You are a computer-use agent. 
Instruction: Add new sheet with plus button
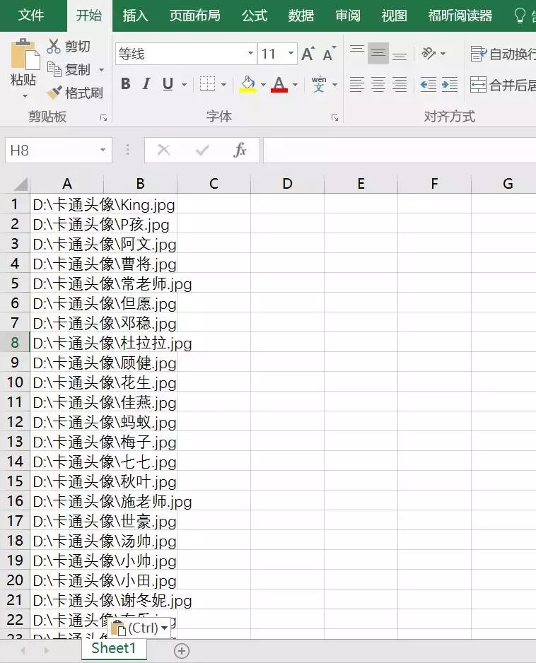pyautogui.click(x=182, y=651)
